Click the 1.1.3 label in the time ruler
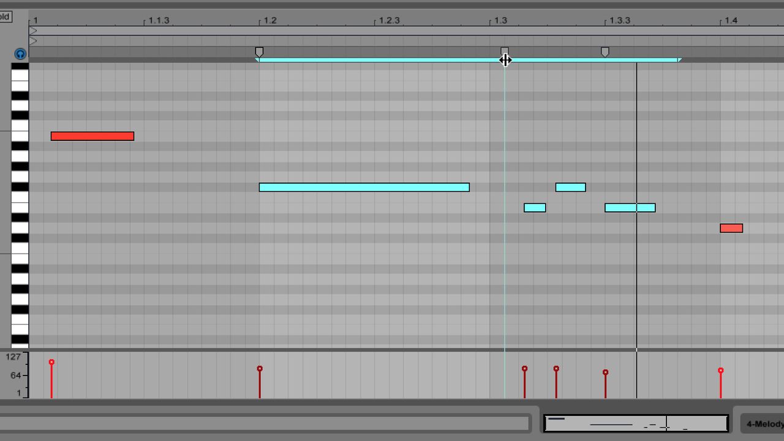Screen dimensions: 784x441 [x=159, y=20]
